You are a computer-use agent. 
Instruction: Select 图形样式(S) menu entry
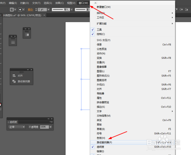(133, 76)
